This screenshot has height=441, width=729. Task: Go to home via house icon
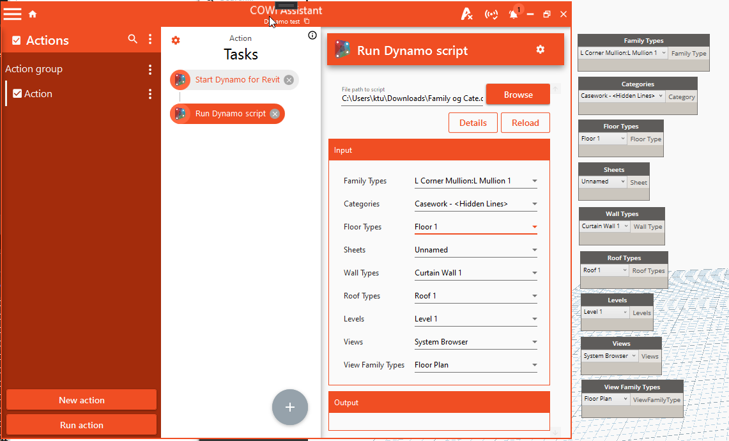pyautogui.click(x=33, y=14)
